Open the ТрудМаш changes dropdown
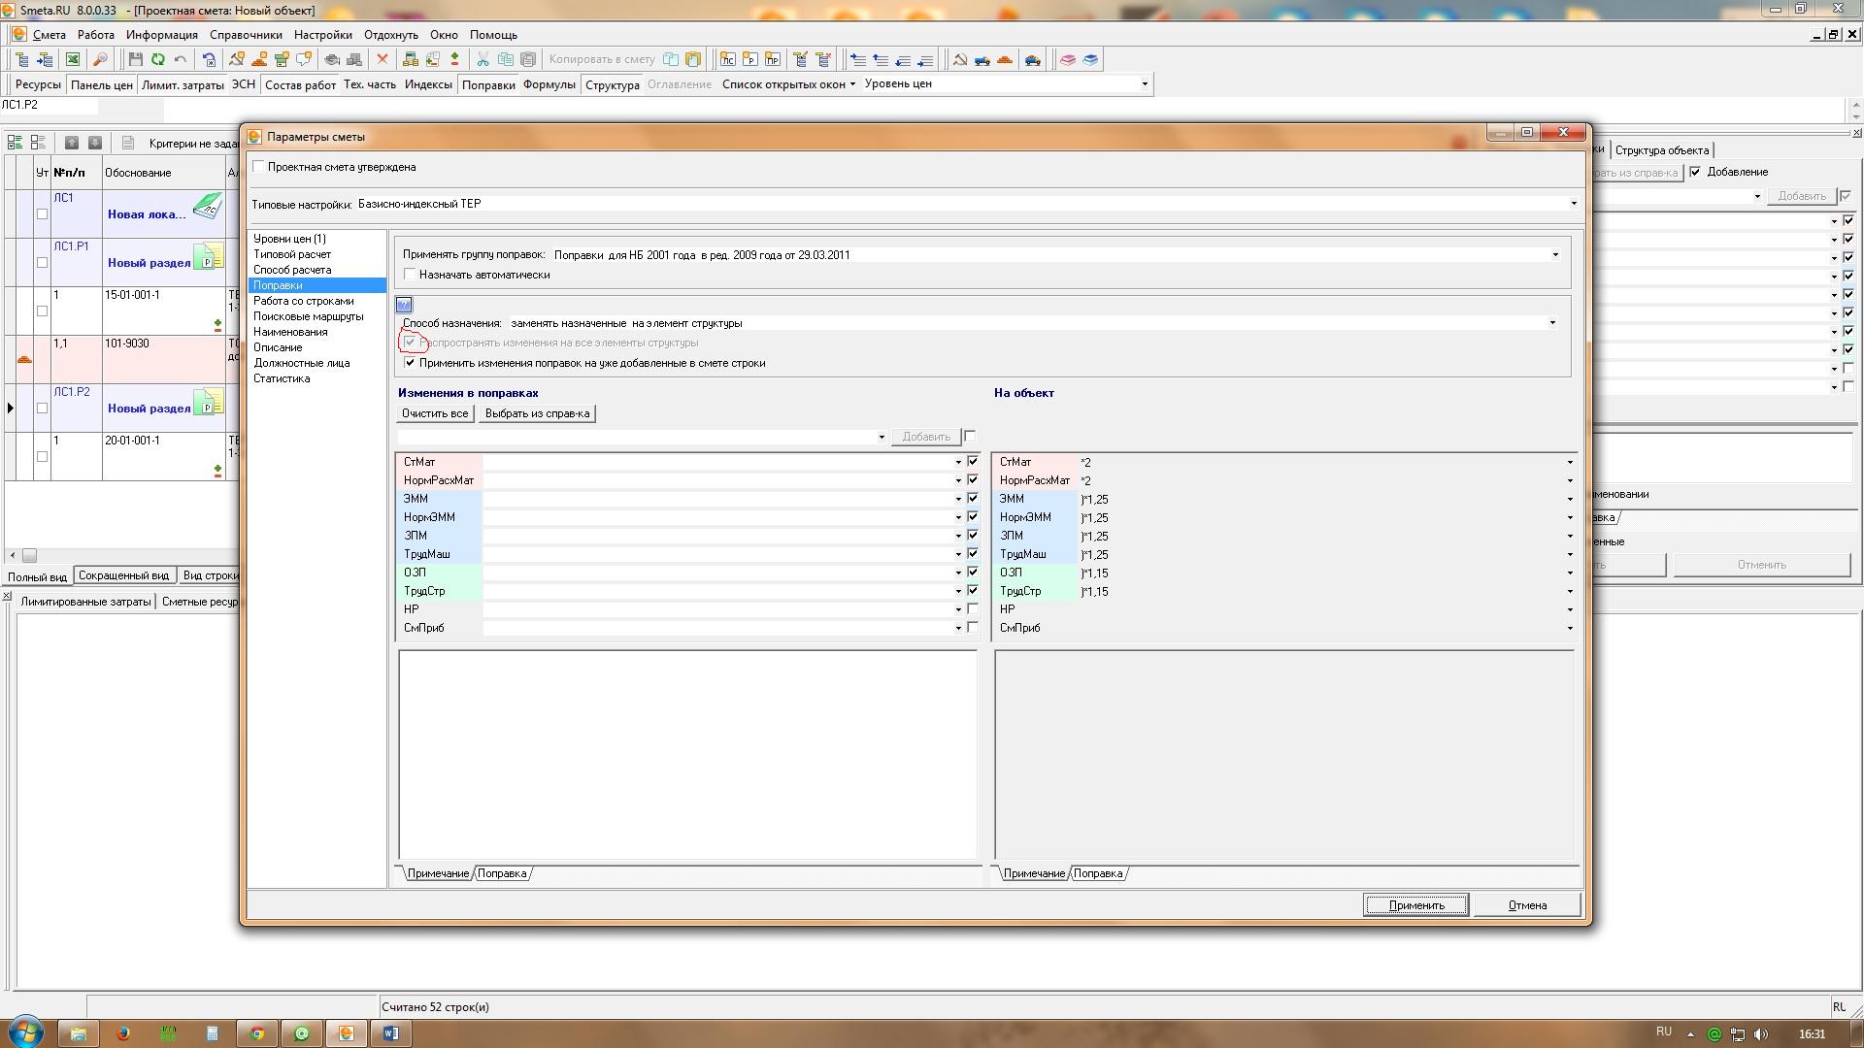Image resolution: width=1864 pixels, height=1048 pixels. (x=958, y=554)
